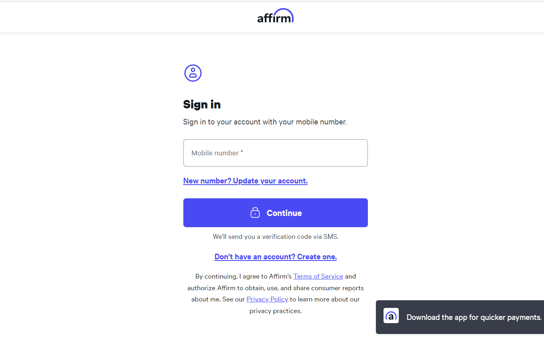Follow the "Don't have an account? Create one." link

click(x=275, y=257)
